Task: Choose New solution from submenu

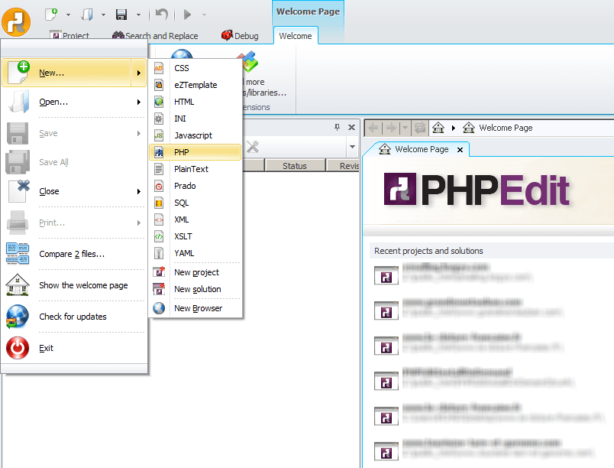Action: click(x=195, y=289)
